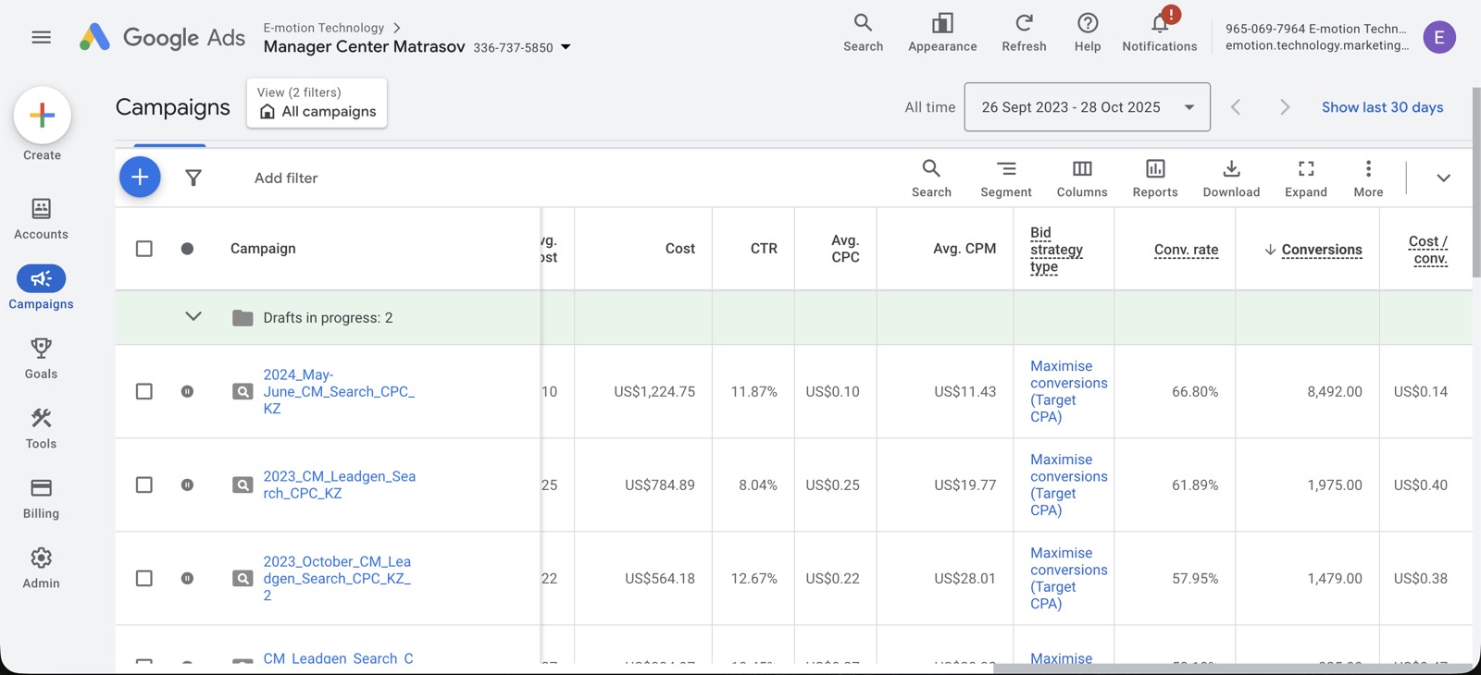Click the blue add campaign button
Image resolution: width=1481 pixels, height=675 pixels.
pyautogui.click(x=140, y=177)
